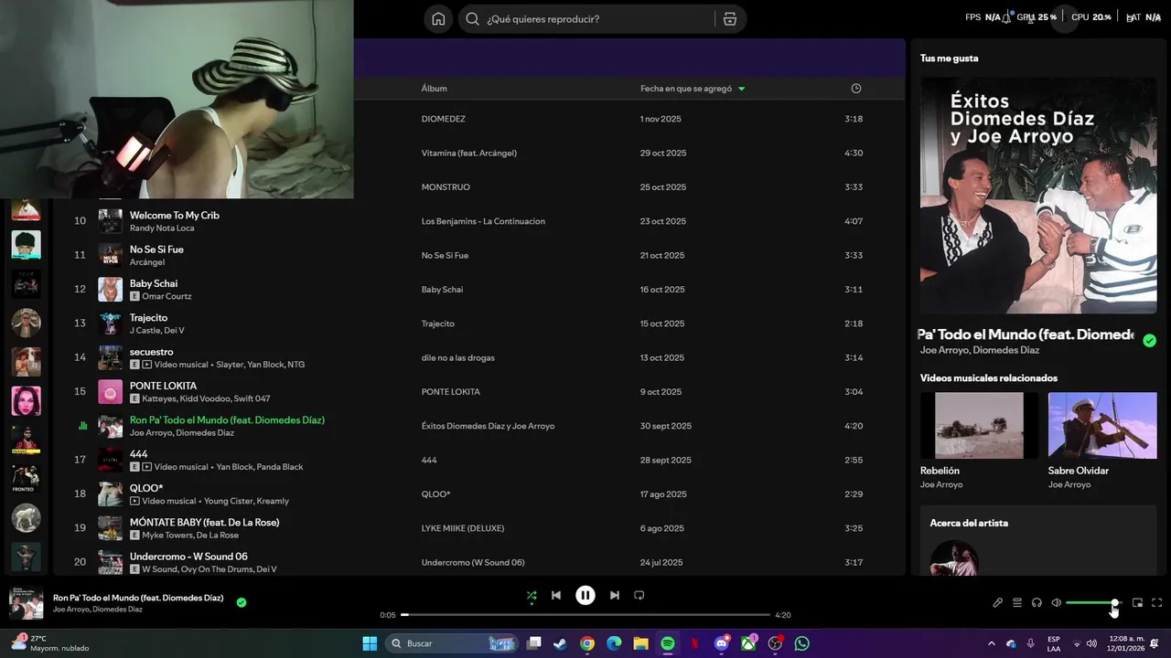Open the lyrics microphone icon
The image size is (1171, 658).
coord(997,602)
